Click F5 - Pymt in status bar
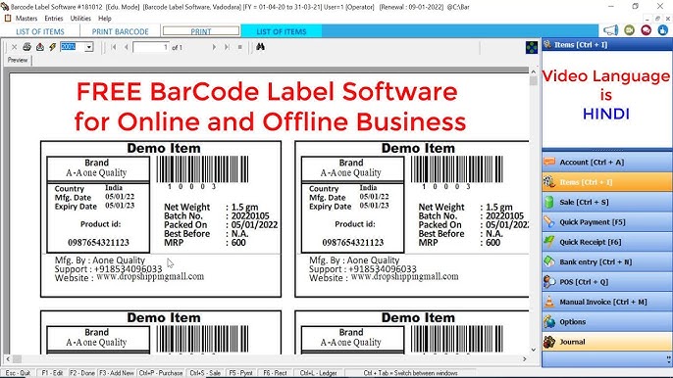Screen dimensions: 673x378 (240, 373)
